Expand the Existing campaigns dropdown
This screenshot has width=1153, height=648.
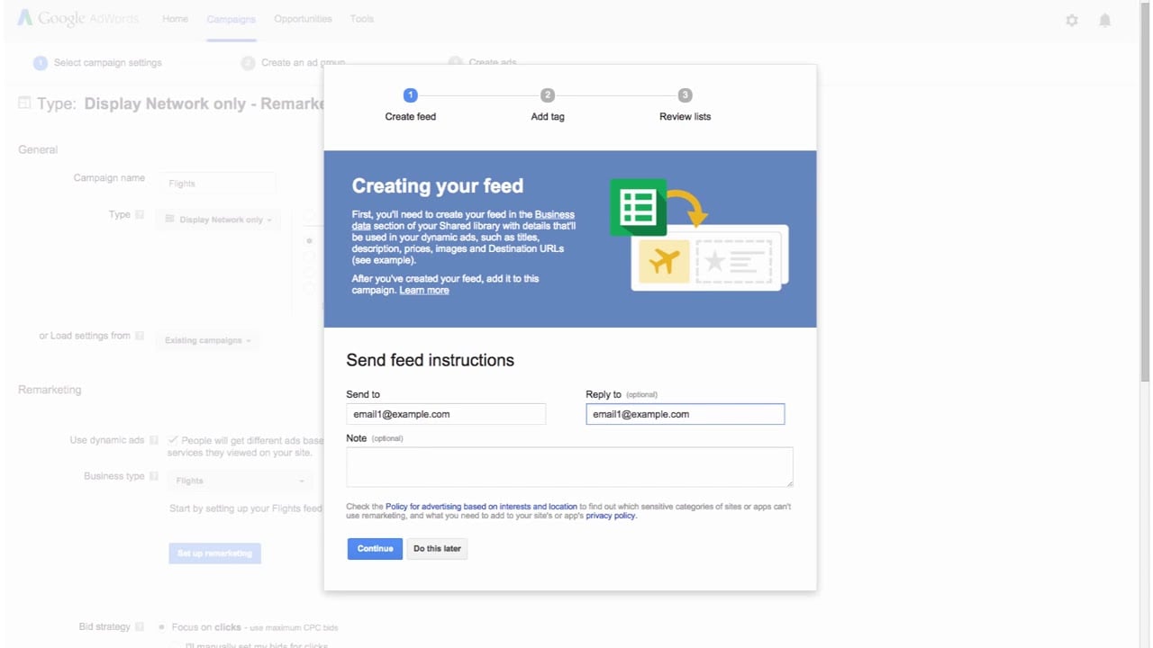pos(207,340)
